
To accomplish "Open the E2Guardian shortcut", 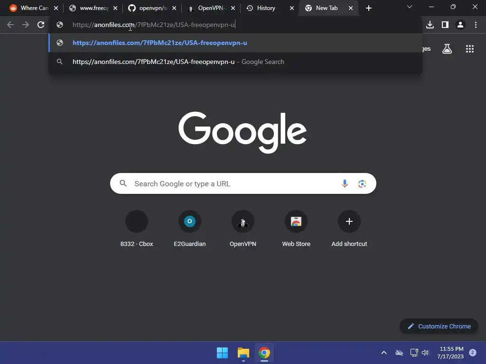I will point(190,229).
